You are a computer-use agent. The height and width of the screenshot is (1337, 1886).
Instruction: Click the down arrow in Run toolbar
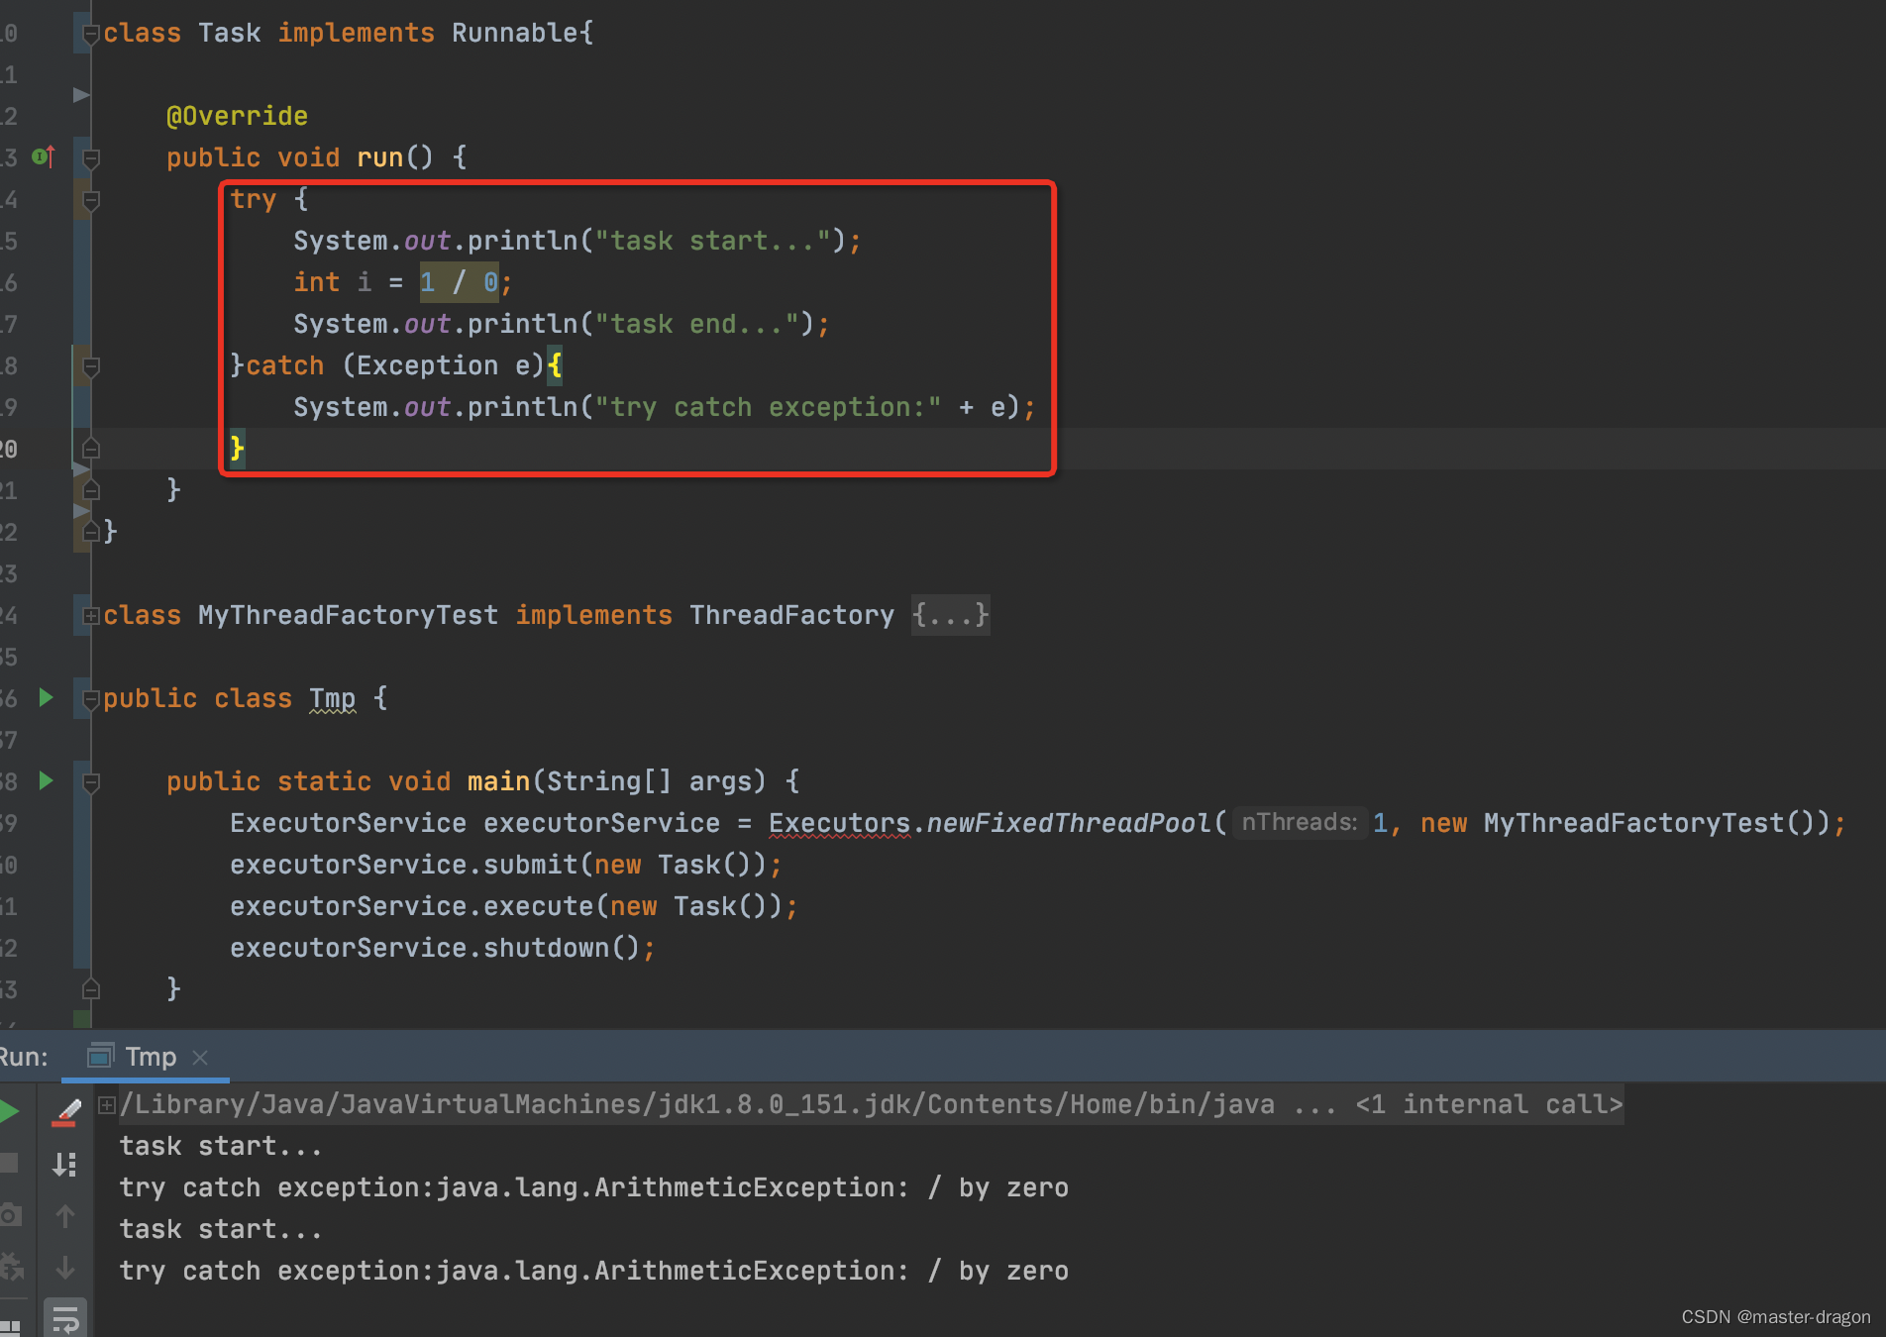65,1267
